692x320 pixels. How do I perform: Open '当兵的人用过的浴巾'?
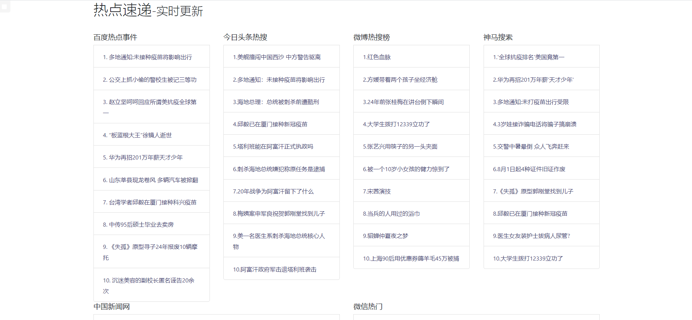(x=391, y=214)
